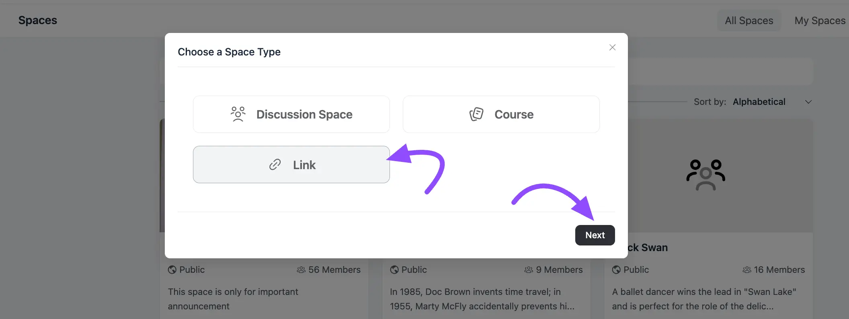Click the Discussion Space people icon
The width and height of the screenshot is (849, 319).
pyautogui.click(x=238, y=114)
